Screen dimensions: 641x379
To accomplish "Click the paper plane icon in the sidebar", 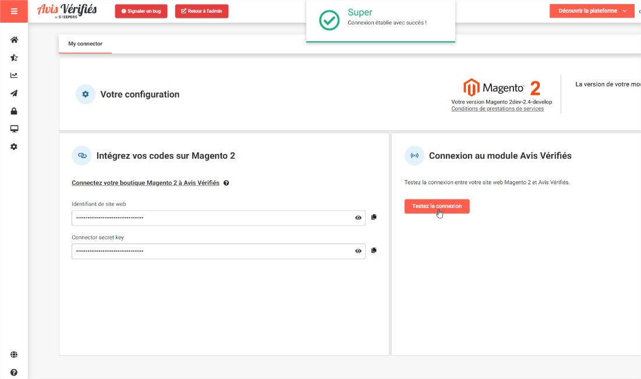I will click(x=14, y=94).
